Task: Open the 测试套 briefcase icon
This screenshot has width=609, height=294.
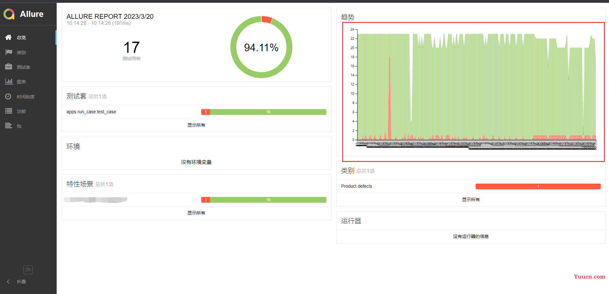Action: click(9, 67)
